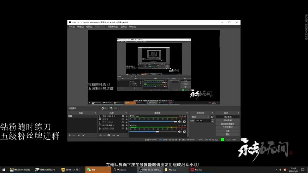
Task: Pop out the Sources dock panel icon
Action: [126, 113]
